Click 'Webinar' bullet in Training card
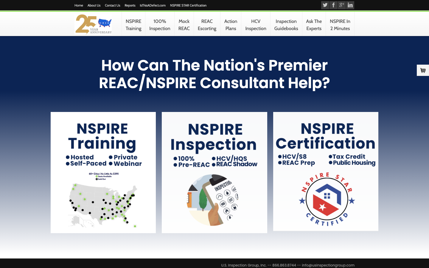 pyautogui.click(x=125, y=163)
